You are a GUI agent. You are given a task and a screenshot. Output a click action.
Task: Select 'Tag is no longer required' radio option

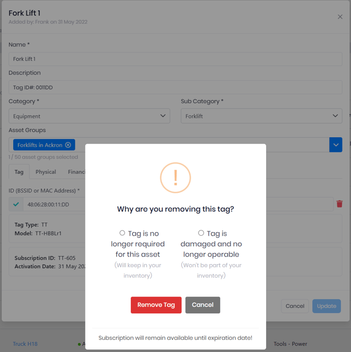[x=122, y=233]
